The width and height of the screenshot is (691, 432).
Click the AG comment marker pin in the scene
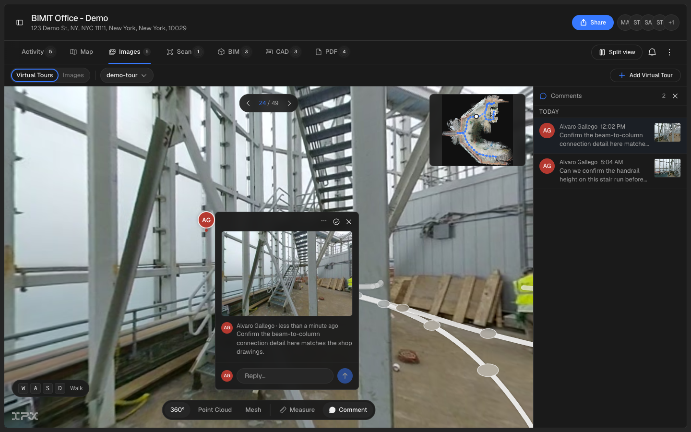206,220
